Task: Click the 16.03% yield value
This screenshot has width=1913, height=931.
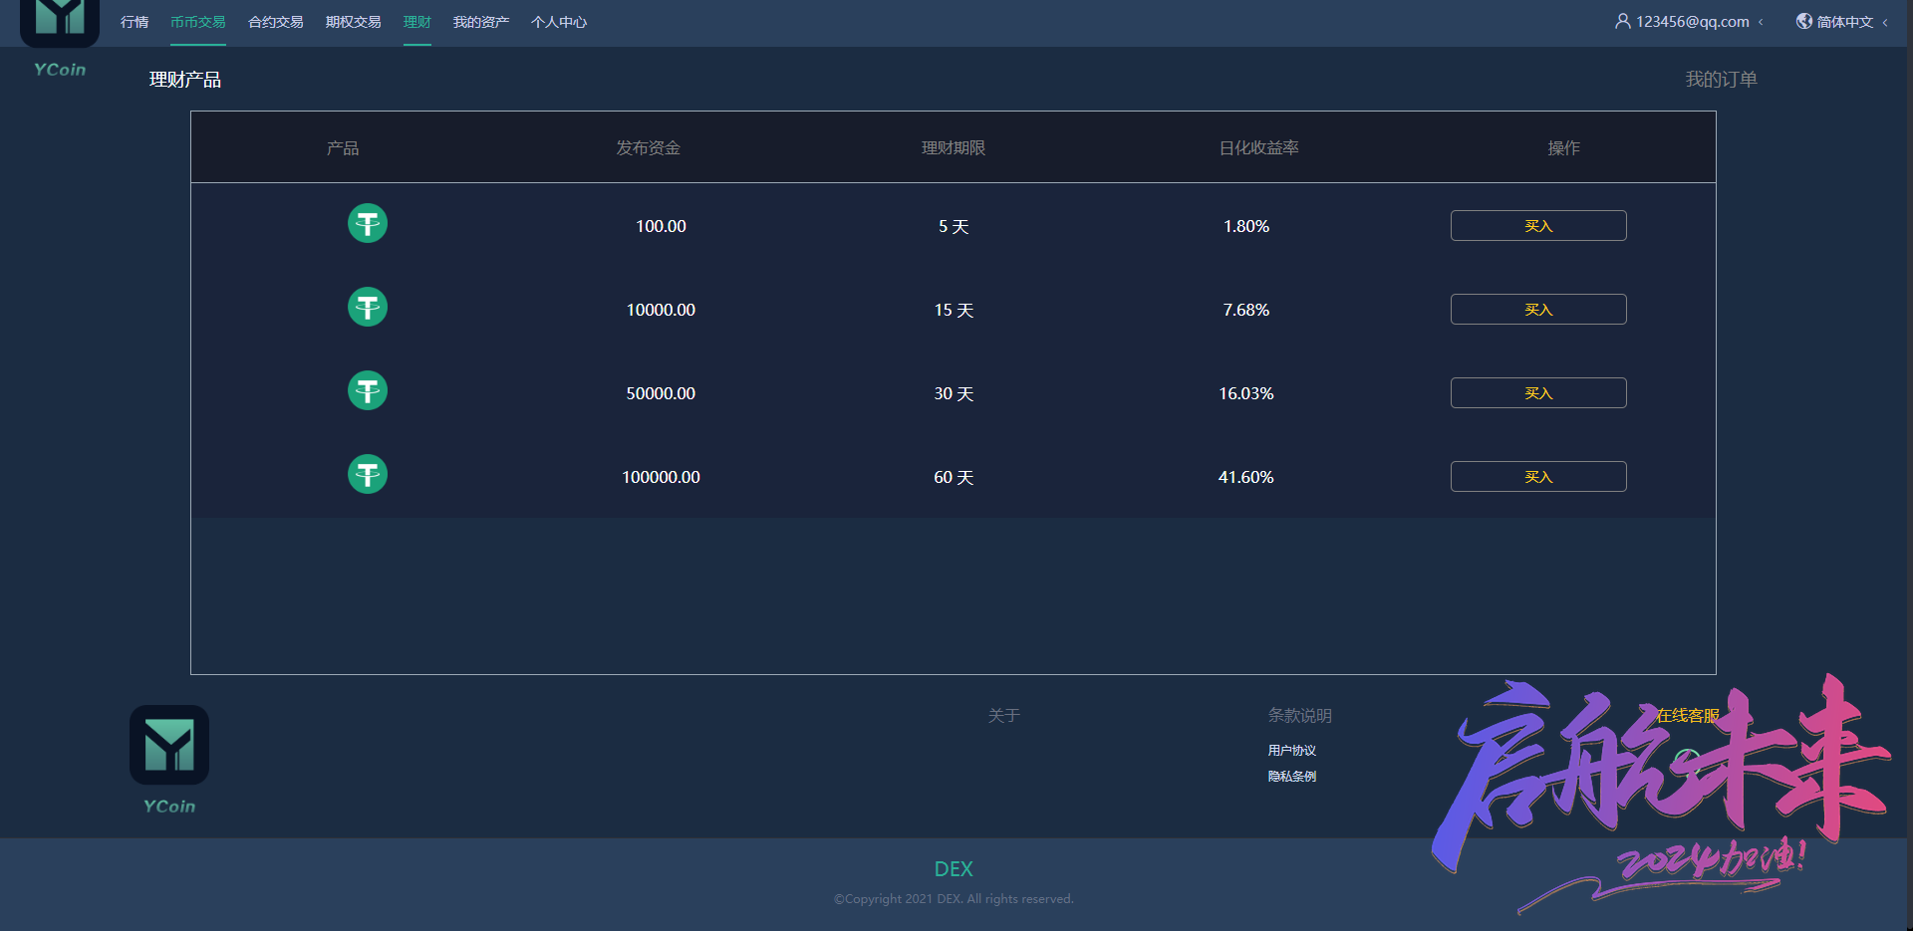Action: 1246,394
